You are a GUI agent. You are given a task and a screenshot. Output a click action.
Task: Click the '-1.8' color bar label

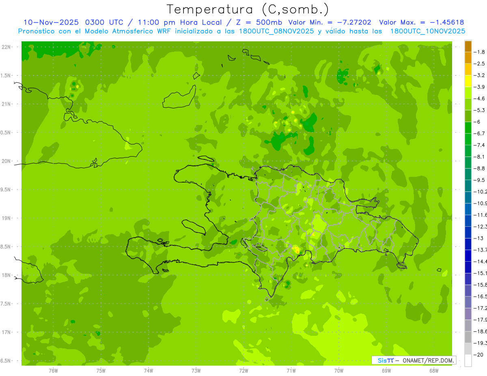[x=480, y=52]
